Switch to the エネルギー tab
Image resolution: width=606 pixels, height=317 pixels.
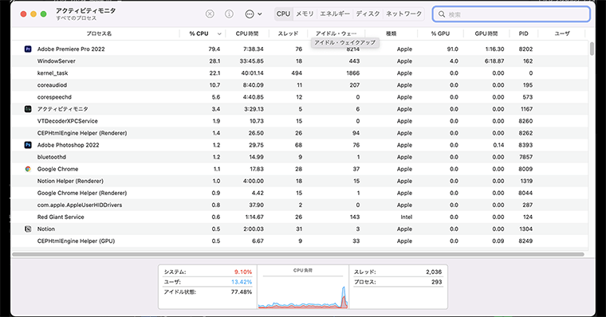[x=335, y=14]
